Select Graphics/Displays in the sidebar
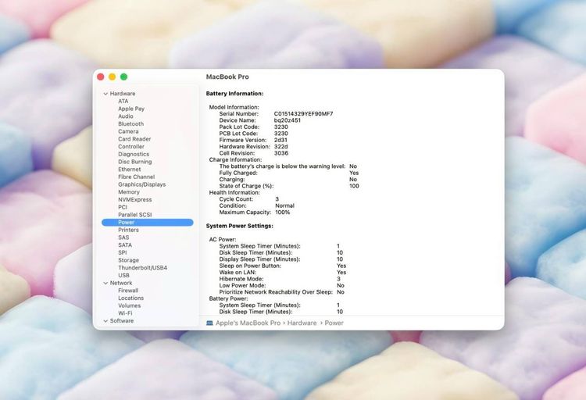Viewport: 586px width, 400px height. [141, 184]
